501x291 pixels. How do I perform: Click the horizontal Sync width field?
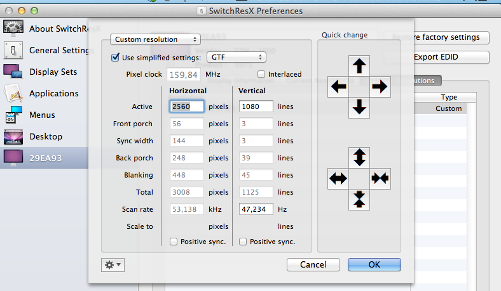coord(186,141)
